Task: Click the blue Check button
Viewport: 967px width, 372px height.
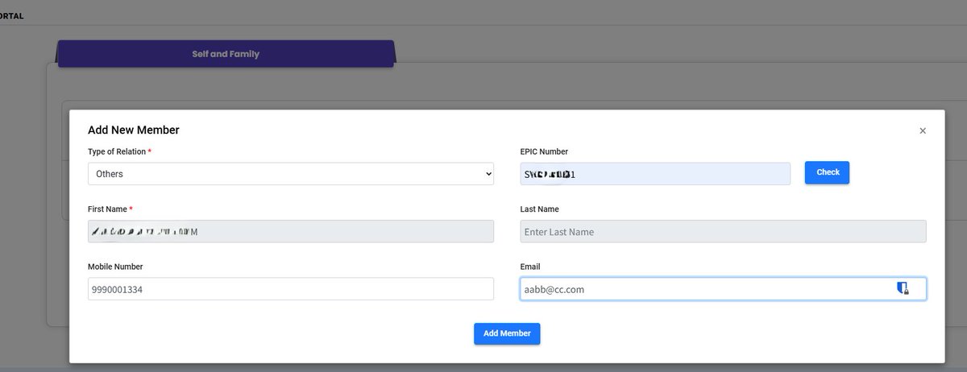Action: tap(827, 172)
